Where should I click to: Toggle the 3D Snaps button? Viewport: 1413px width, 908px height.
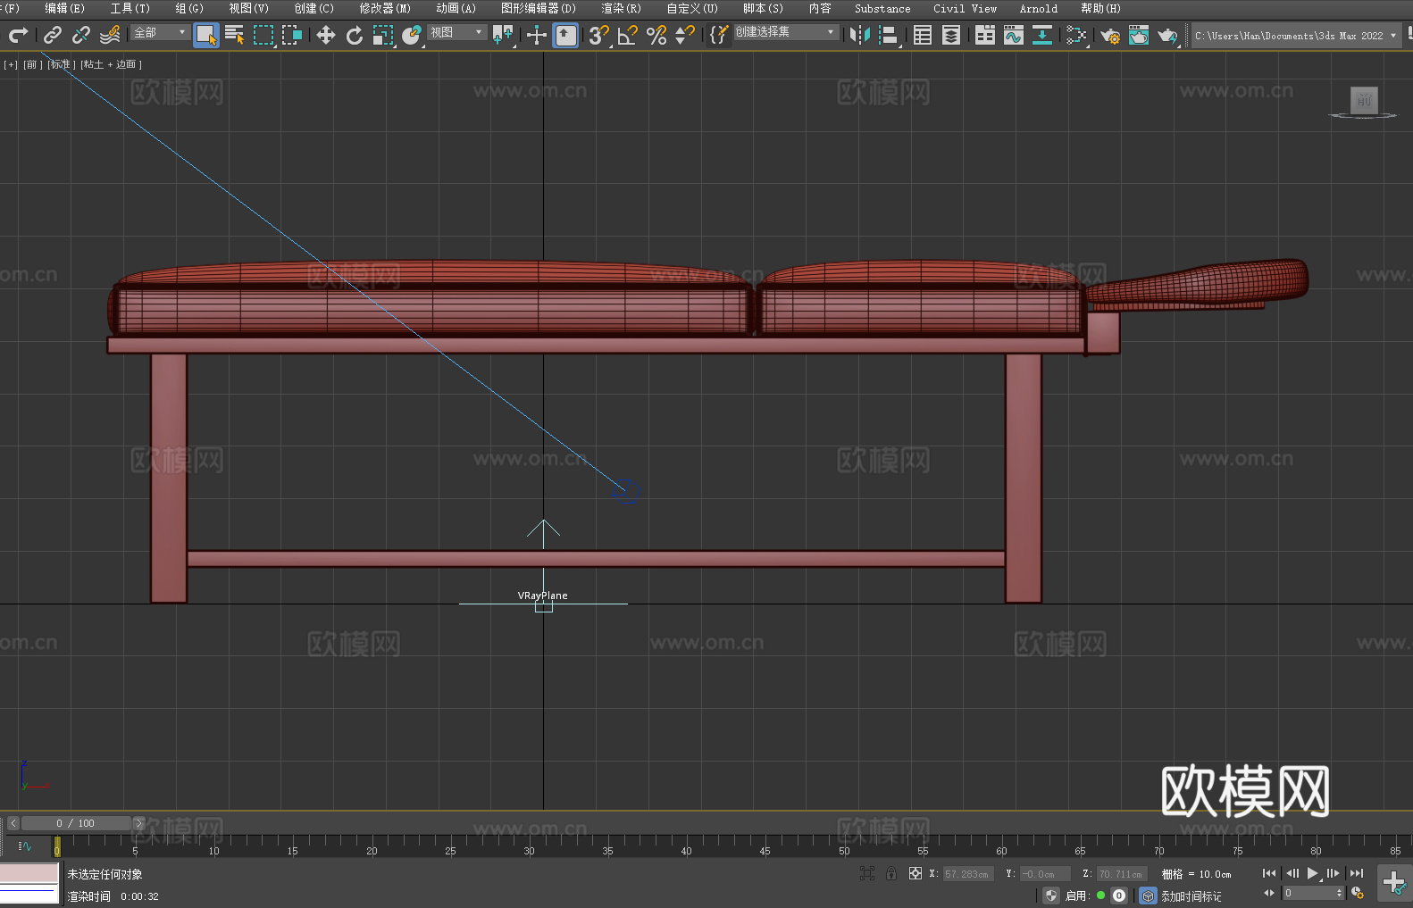point(598,35)
